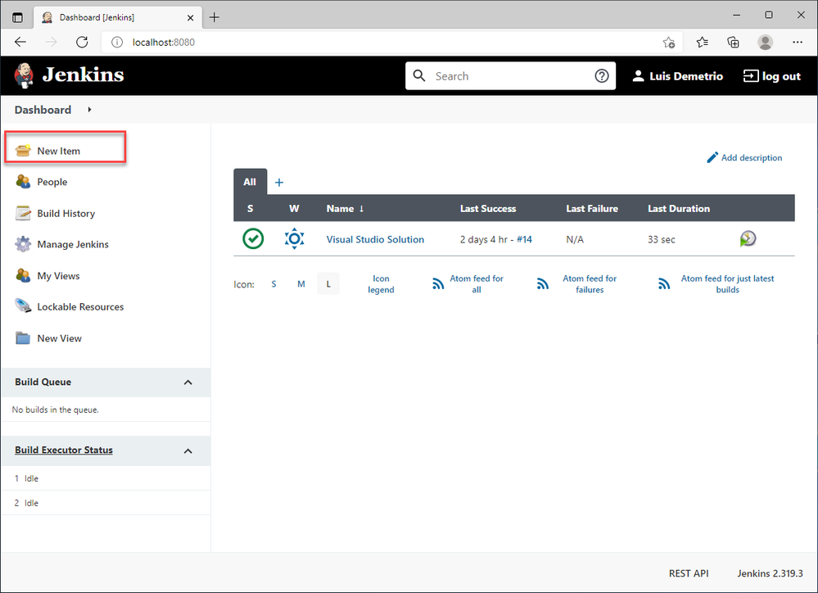Viewport: 818px width, 593px height.
Task: Set icon size to M
Action: click(x=301, y=284)
